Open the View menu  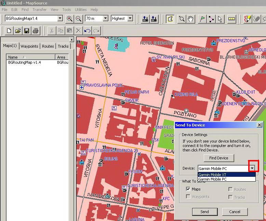pos(54,10)
